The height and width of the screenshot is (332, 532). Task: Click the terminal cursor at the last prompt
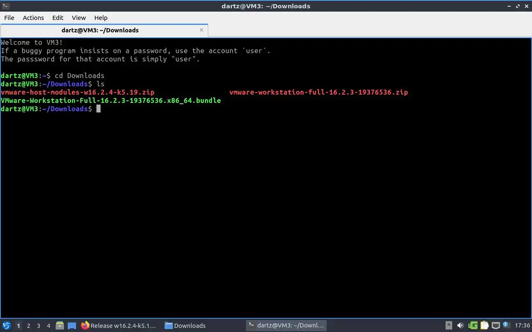[x=99, y=109]
